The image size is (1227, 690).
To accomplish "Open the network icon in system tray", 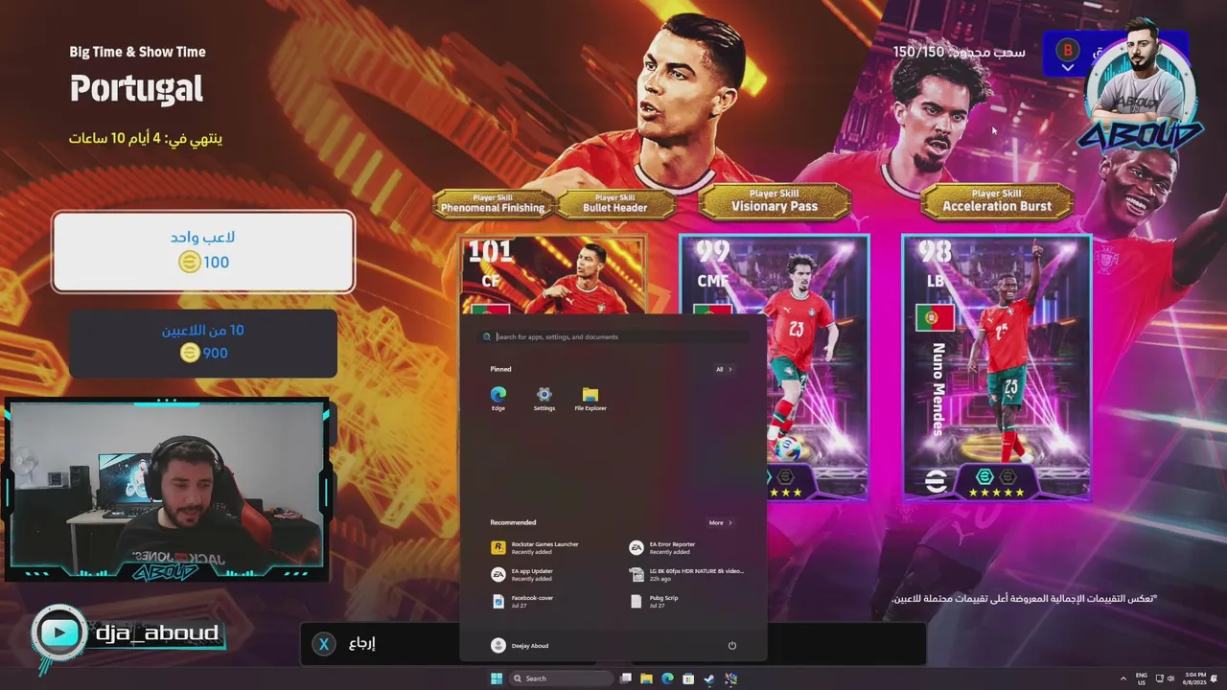I will (1159, 678).
